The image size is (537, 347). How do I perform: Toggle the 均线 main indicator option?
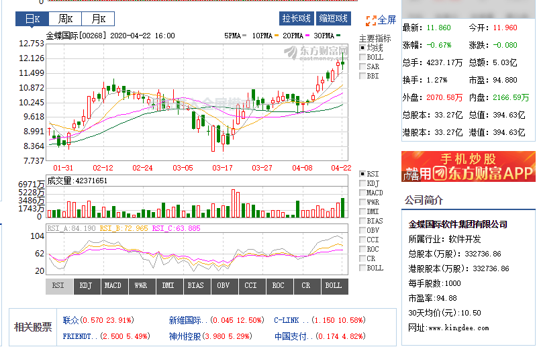pos(363,48)
